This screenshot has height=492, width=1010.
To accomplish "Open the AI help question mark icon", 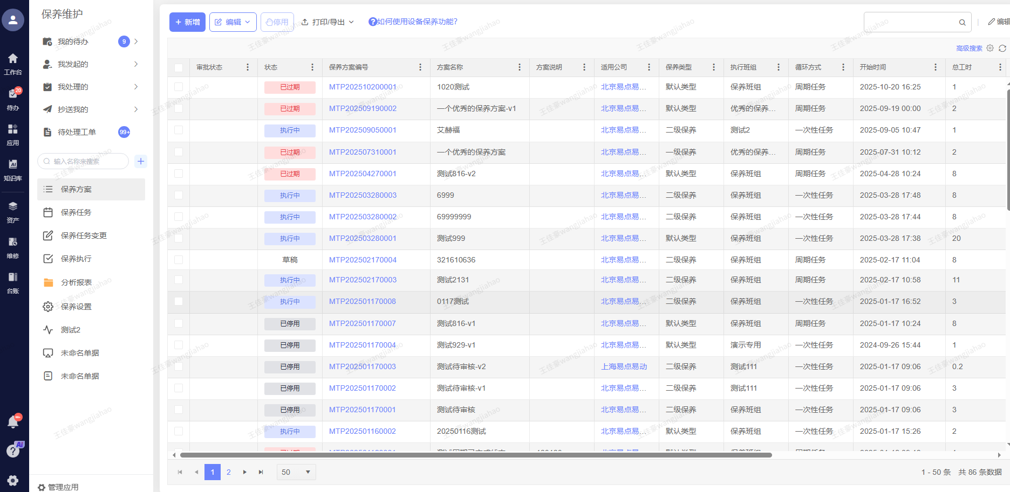I will point(13,451).
